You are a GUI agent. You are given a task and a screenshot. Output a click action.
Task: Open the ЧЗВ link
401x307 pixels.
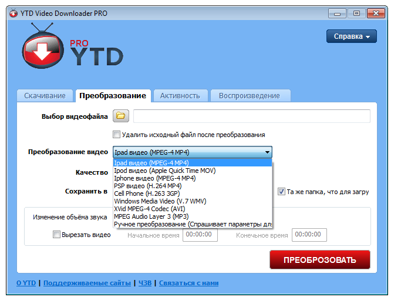pos(145,283)
